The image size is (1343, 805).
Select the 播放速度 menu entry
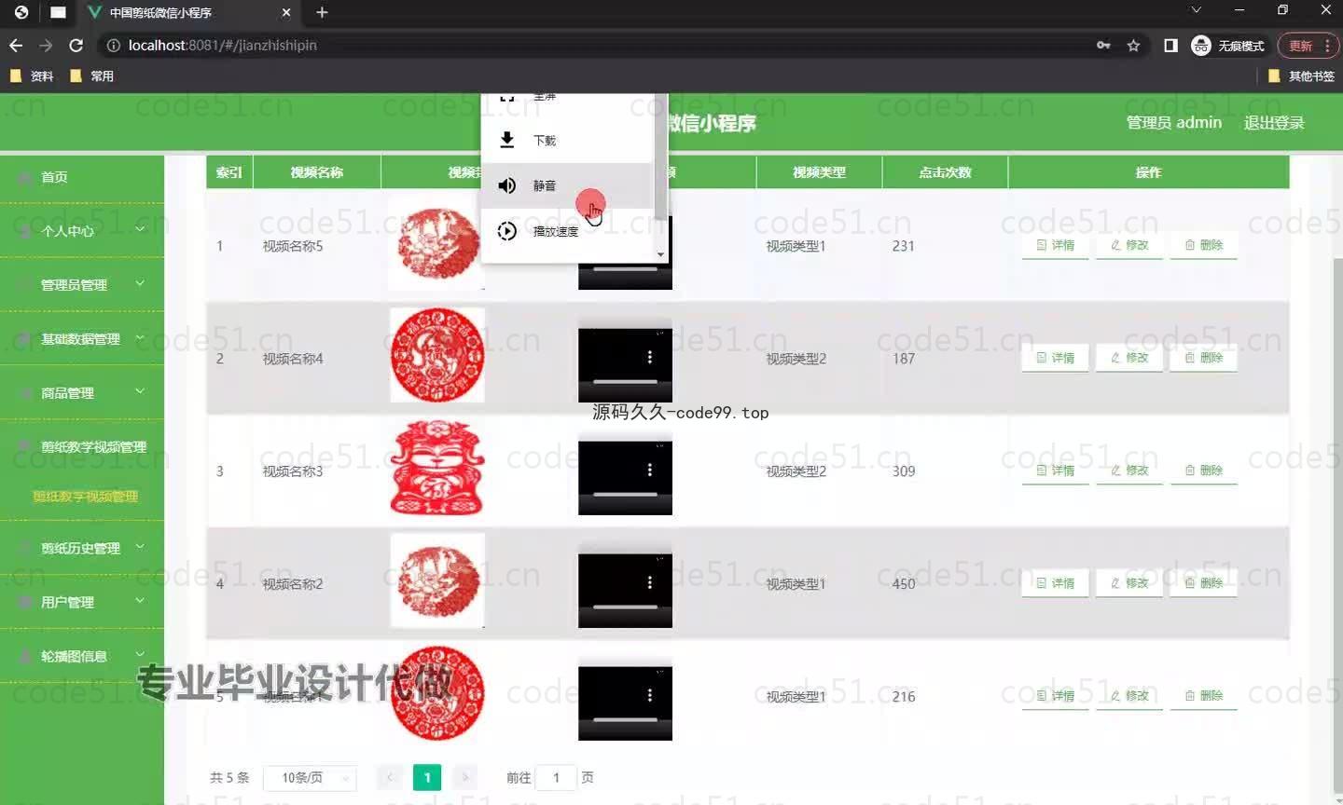[x=567, y=231]
